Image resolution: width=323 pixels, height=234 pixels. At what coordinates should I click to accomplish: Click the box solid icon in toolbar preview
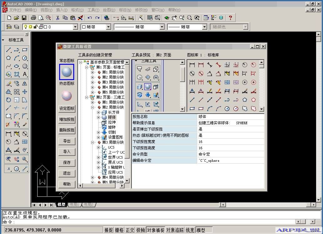140,87
